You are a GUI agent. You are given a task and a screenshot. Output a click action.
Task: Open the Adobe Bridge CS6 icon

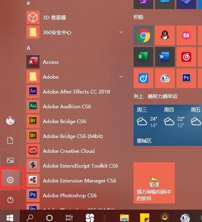(x=33, y=121)
